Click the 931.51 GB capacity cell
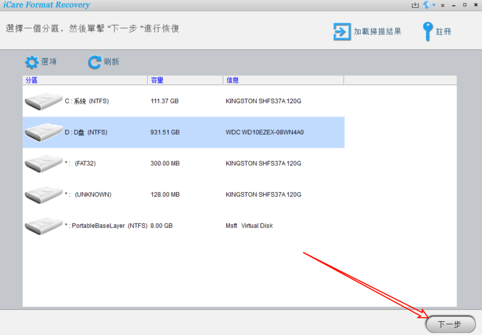Viewport: 482px width, 335px height. pos(165,132)
